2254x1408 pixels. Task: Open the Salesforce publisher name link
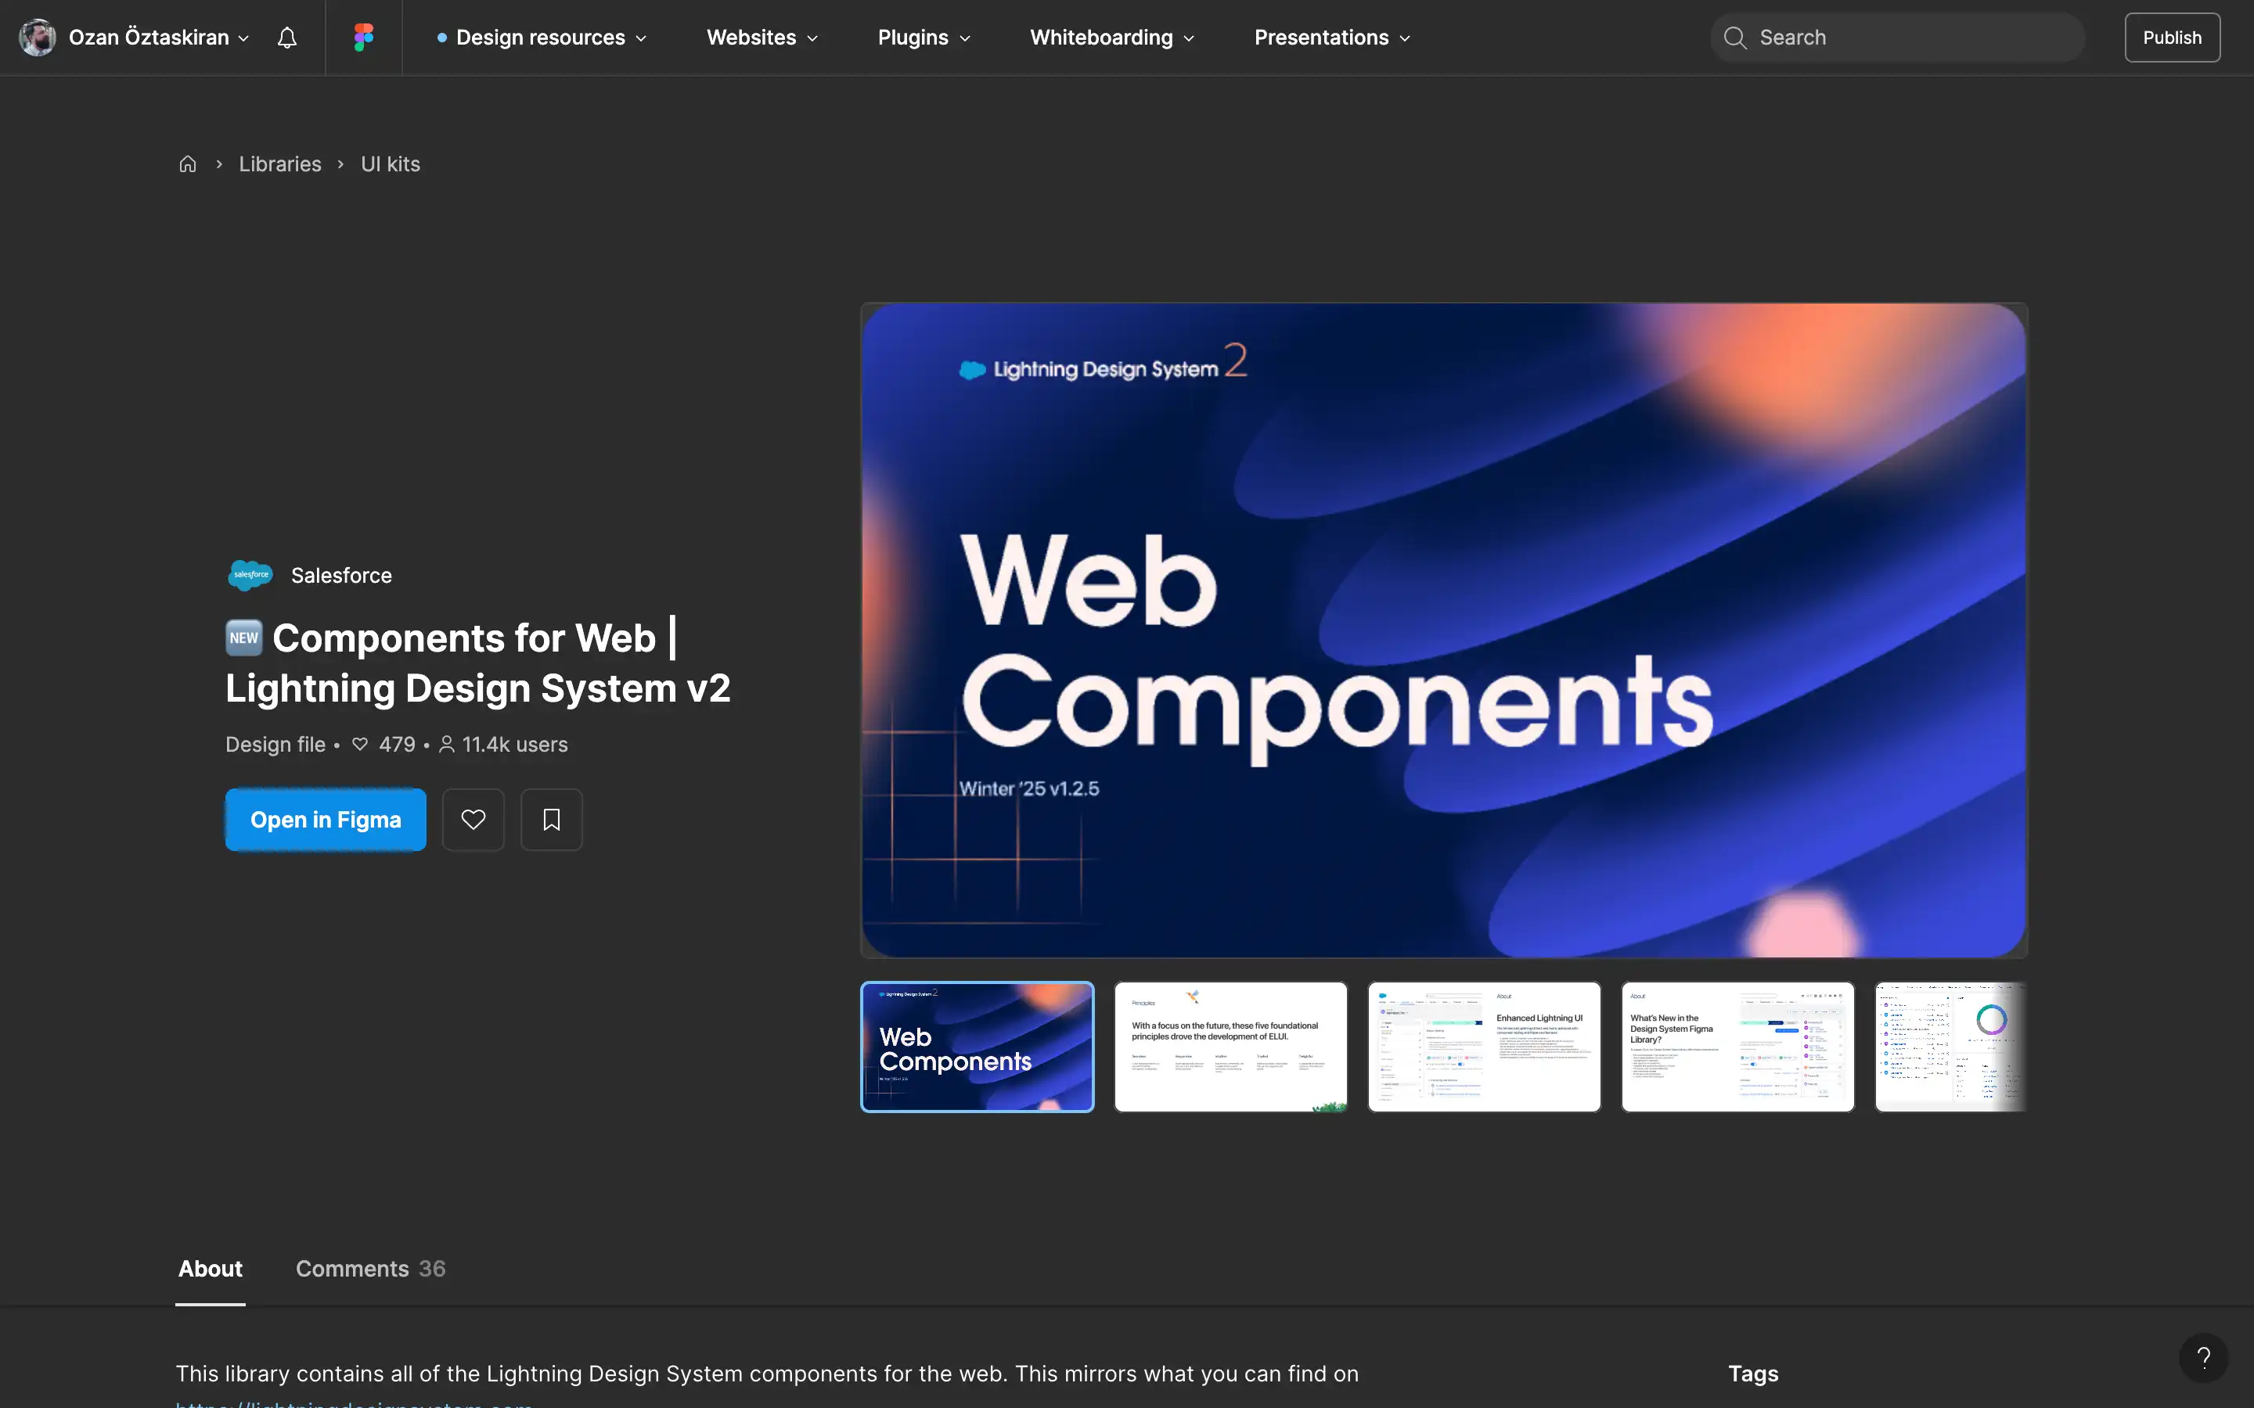(341, 576)
